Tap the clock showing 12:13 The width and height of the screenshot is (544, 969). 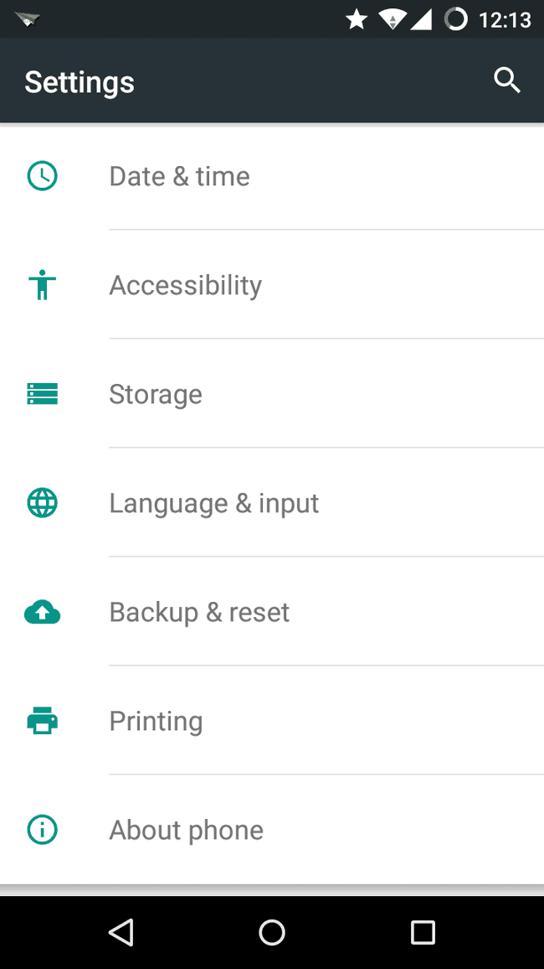[504, 18]
